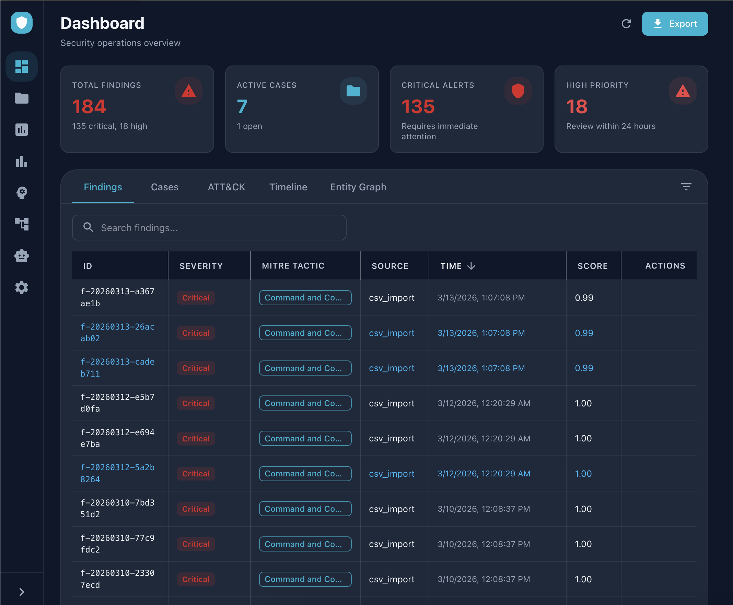Open the findings filter funnel icon

click(x=687, y=187)
